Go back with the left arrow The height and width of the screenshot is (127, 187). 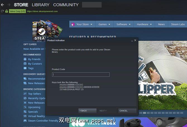(x=3, y=5)
